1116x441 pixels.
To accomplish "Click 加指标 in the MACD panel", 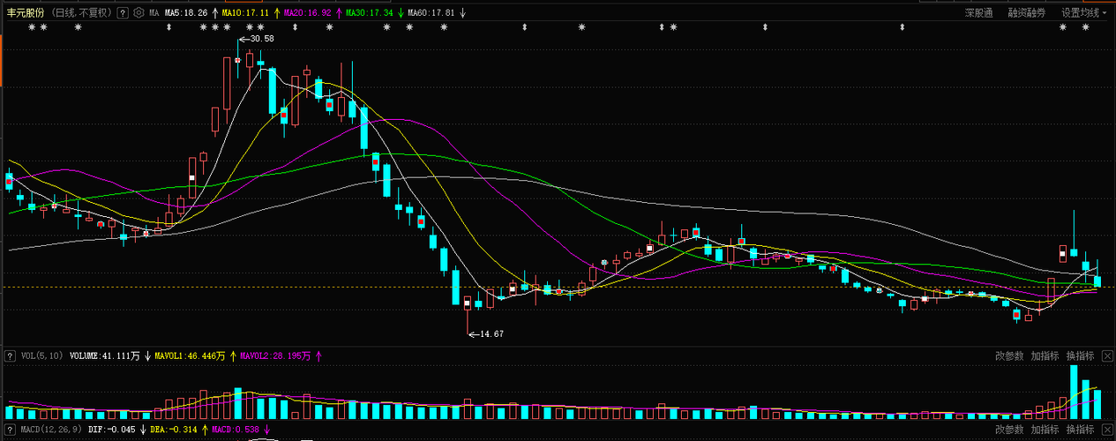I will [1045, 430].
